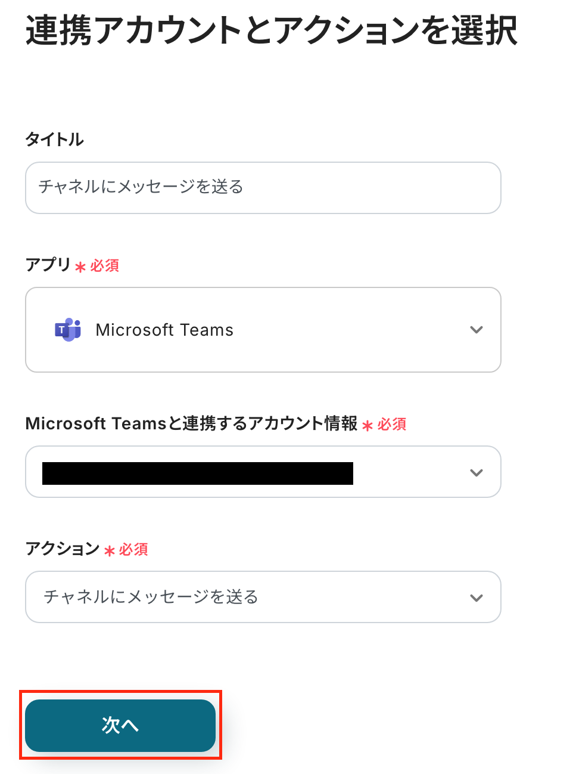Click the red asterisk next to アクション
Viewport: 573px width, 774px height.
pos(109,551)
